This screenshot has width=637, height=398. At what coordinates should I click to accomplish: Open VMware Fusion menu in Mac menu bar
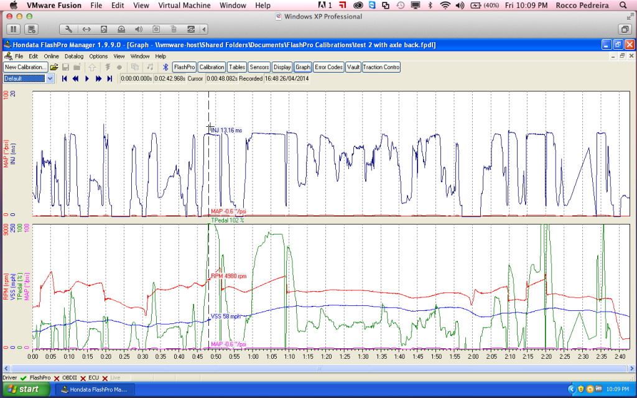click(54, 5)
